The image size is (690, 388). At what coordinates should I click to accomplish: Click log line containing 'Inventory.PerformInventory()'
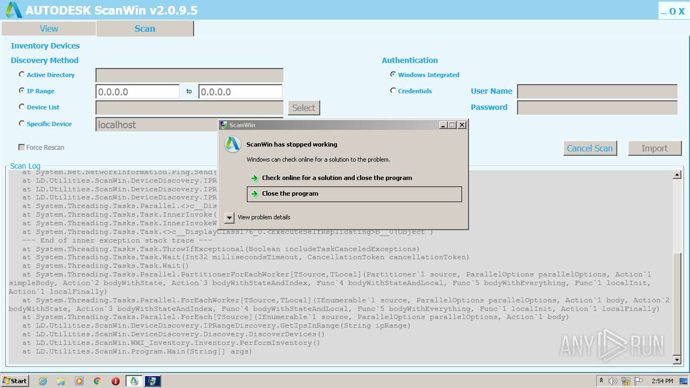171,343
